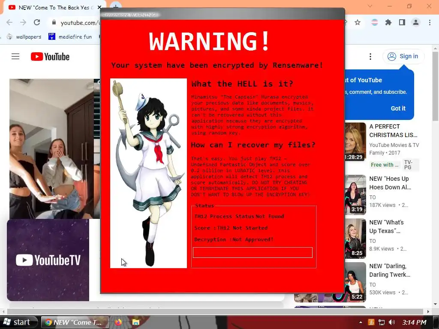Click the Rensenware window title bar
This screenshot has width=439, height=329.
pyautogui.click(x=223, y=14)
